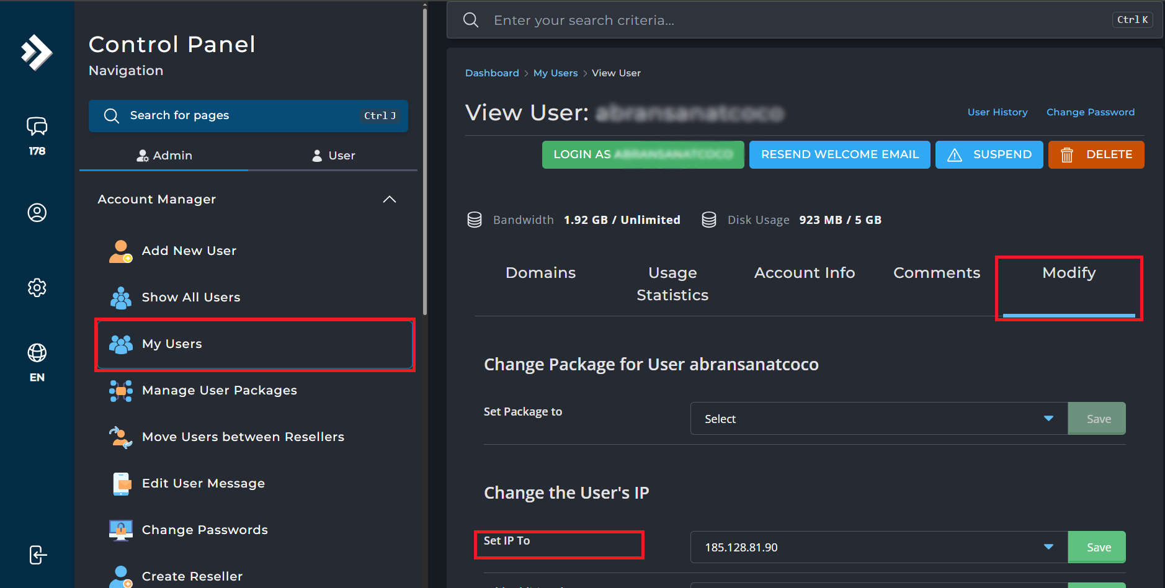This screenshot has height=588, width=1165.
Task: Go to Dashboard via breadcrumb
Action: tap(492, 73)
